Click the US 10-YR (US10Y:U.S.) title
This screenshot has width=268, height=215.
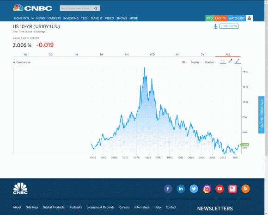click(x=37, y=26)
